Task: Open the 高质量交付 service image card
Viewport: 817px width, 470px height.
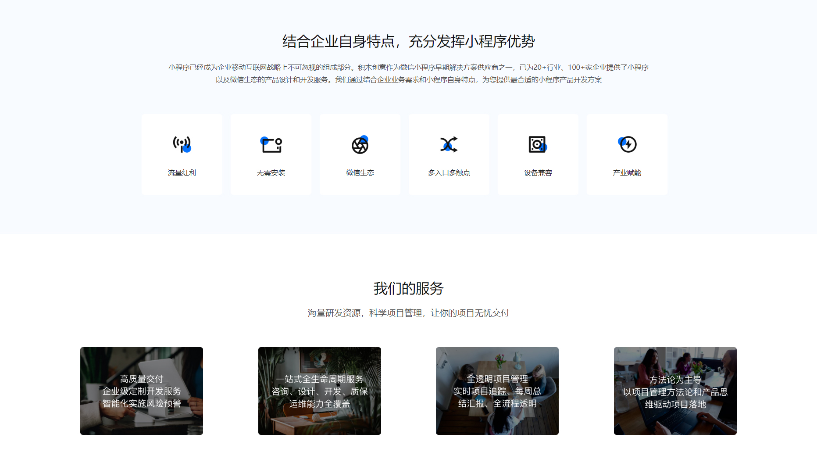Action: pos(142,391)
